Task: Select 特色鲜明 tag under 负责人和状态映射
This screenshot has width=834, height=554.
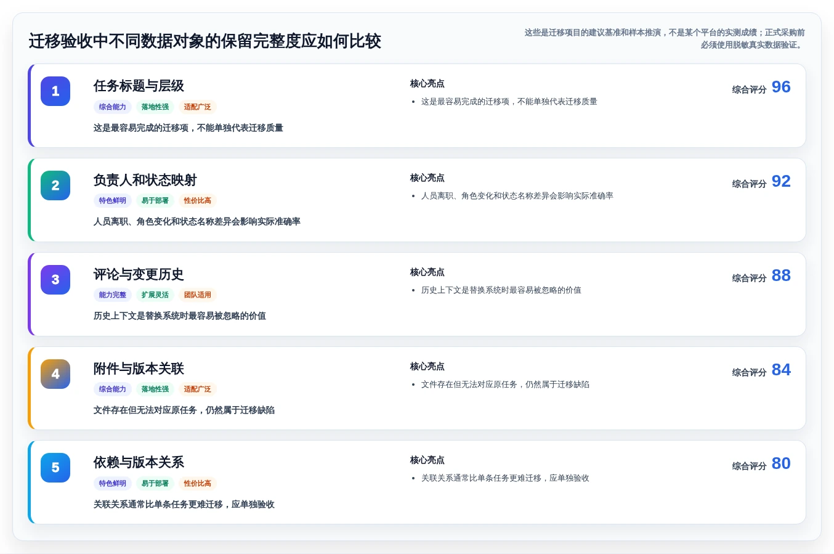Action: point(113,200)
